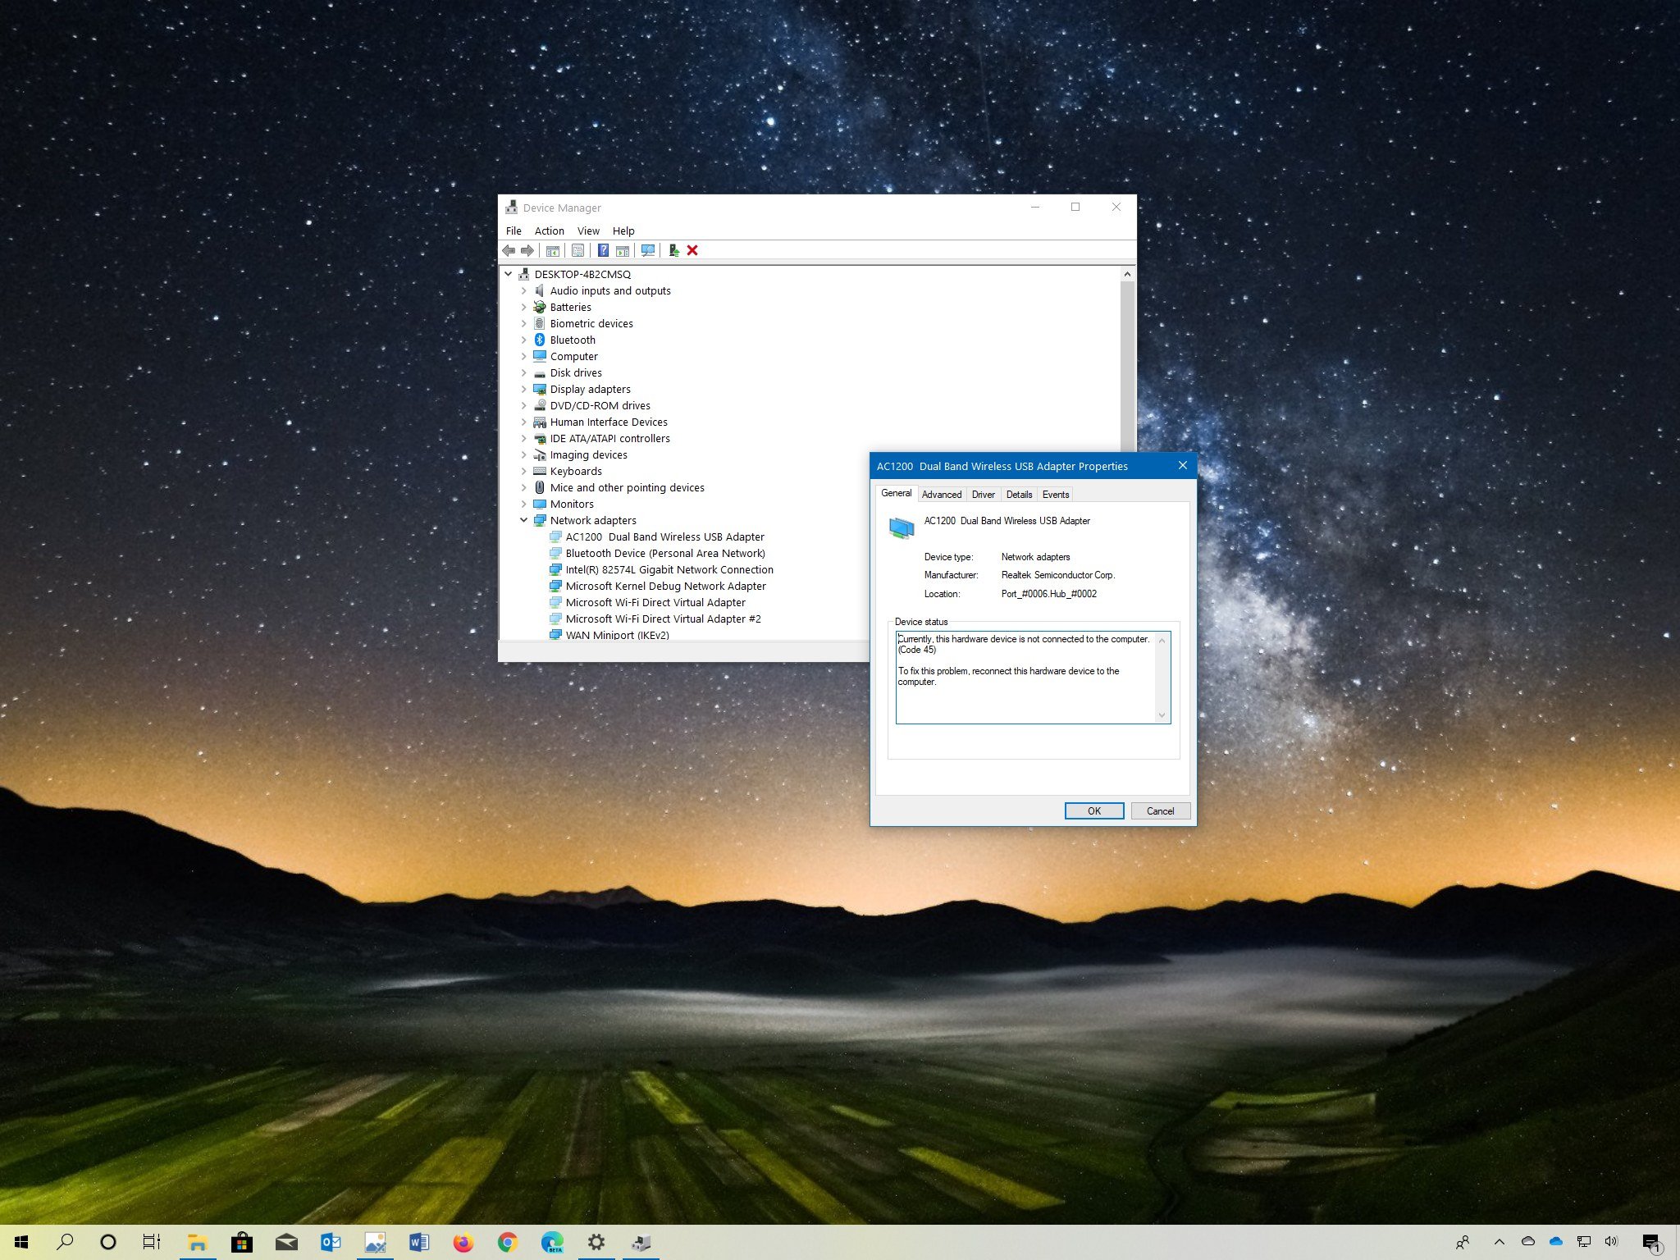Image resolution: width=1680 pixels, height=1260 pixels.
Task: Click the General tab in adapter properties
Action: [x=896, y=494]
